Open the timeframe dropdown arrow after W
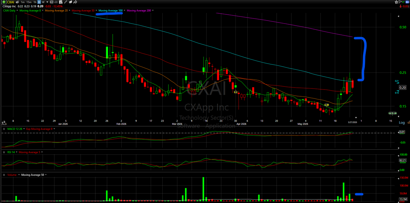Image resolution: width=410 pixels, height=203 pixels. pos(47,2)
